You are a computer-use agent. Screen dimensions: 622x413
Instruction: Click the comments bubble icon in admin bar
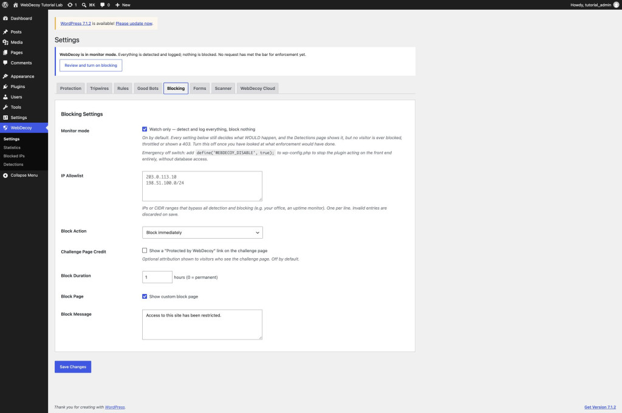pos(102,5)
